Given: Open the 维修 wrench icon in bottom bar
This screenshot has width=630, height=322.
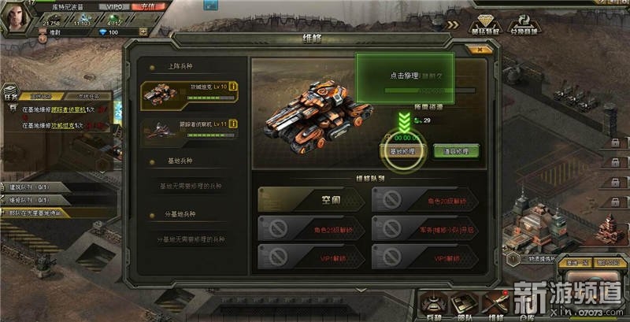Looking at the screenshot, I should (495, 305).
